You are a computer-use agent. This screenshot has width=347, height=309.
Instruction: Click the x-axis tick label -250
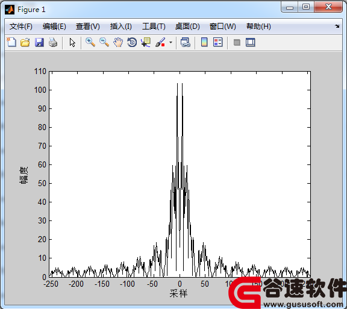point(51,284)
